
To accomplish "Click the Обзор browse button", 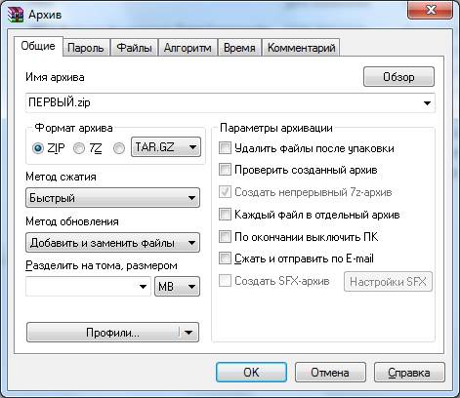I will (x=398, y=77).
